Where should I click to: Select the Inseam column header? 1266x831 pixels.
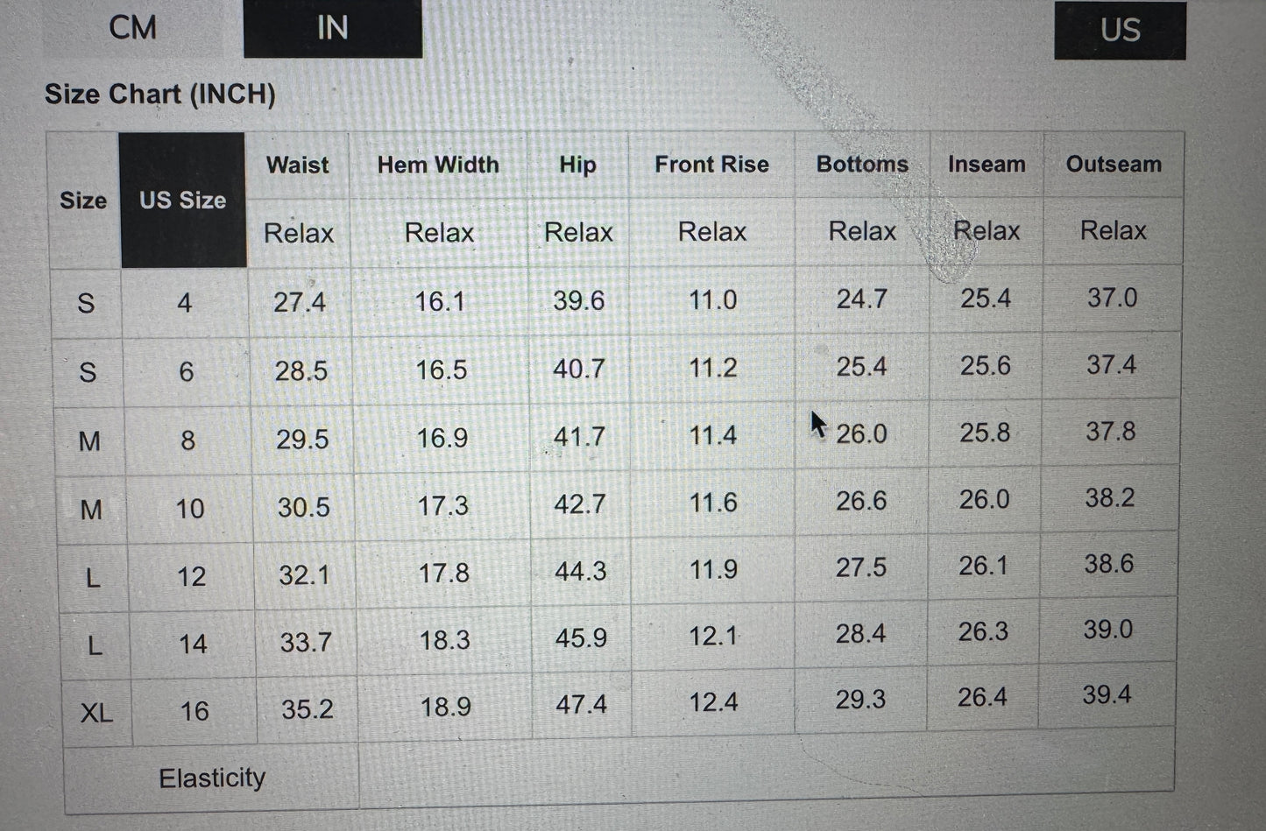point(987,165)
